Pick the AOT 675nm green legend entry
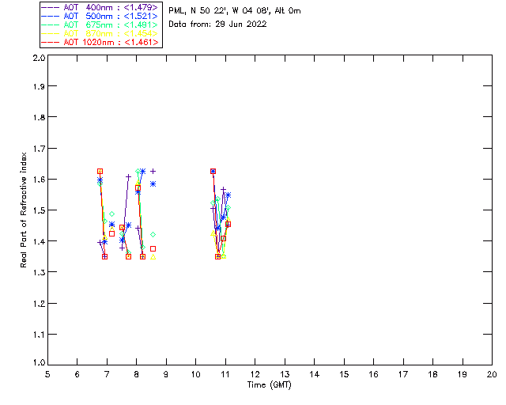The width and height of the screenshot is (506, 405). pyautogui.click(x=100, y=25)
